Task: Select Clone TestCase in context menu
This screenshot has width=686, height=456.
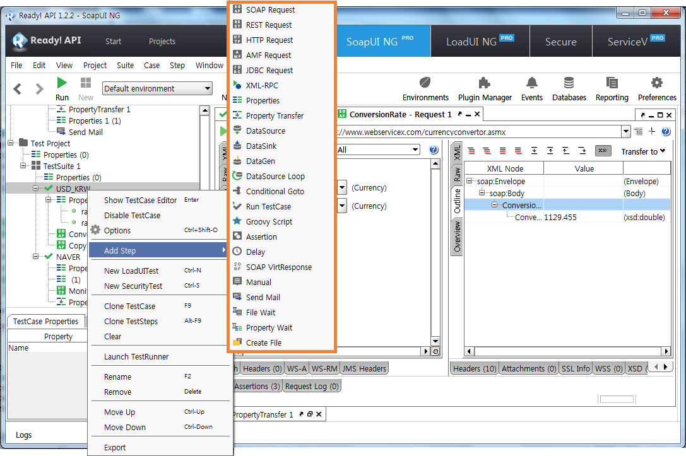Action: pyautogui.click(x=129, y=307)
